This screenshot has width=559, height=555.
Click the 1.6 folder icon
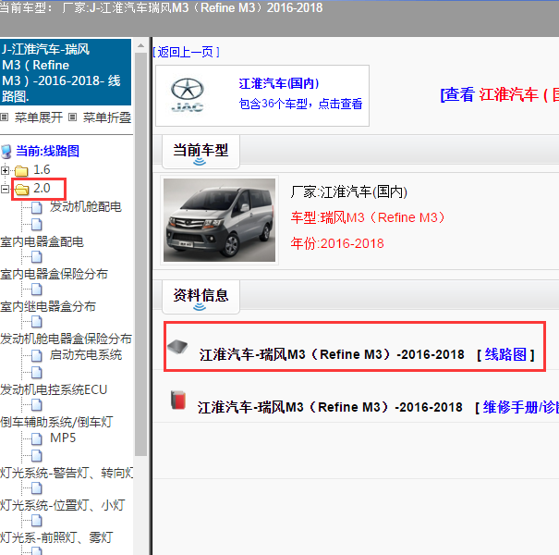tap(21, 170)
